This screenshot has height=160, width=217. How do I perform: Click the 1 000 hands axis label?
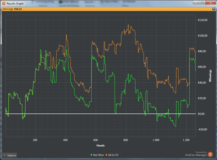point(156,140)
